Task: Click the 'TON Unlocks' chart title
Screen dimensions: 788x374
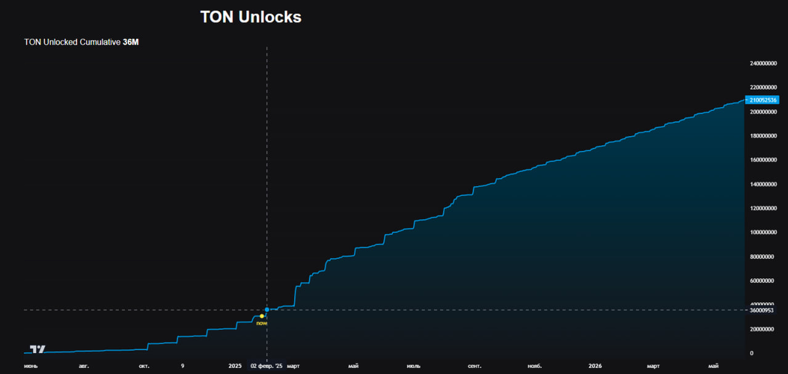Action: [251, 17]
